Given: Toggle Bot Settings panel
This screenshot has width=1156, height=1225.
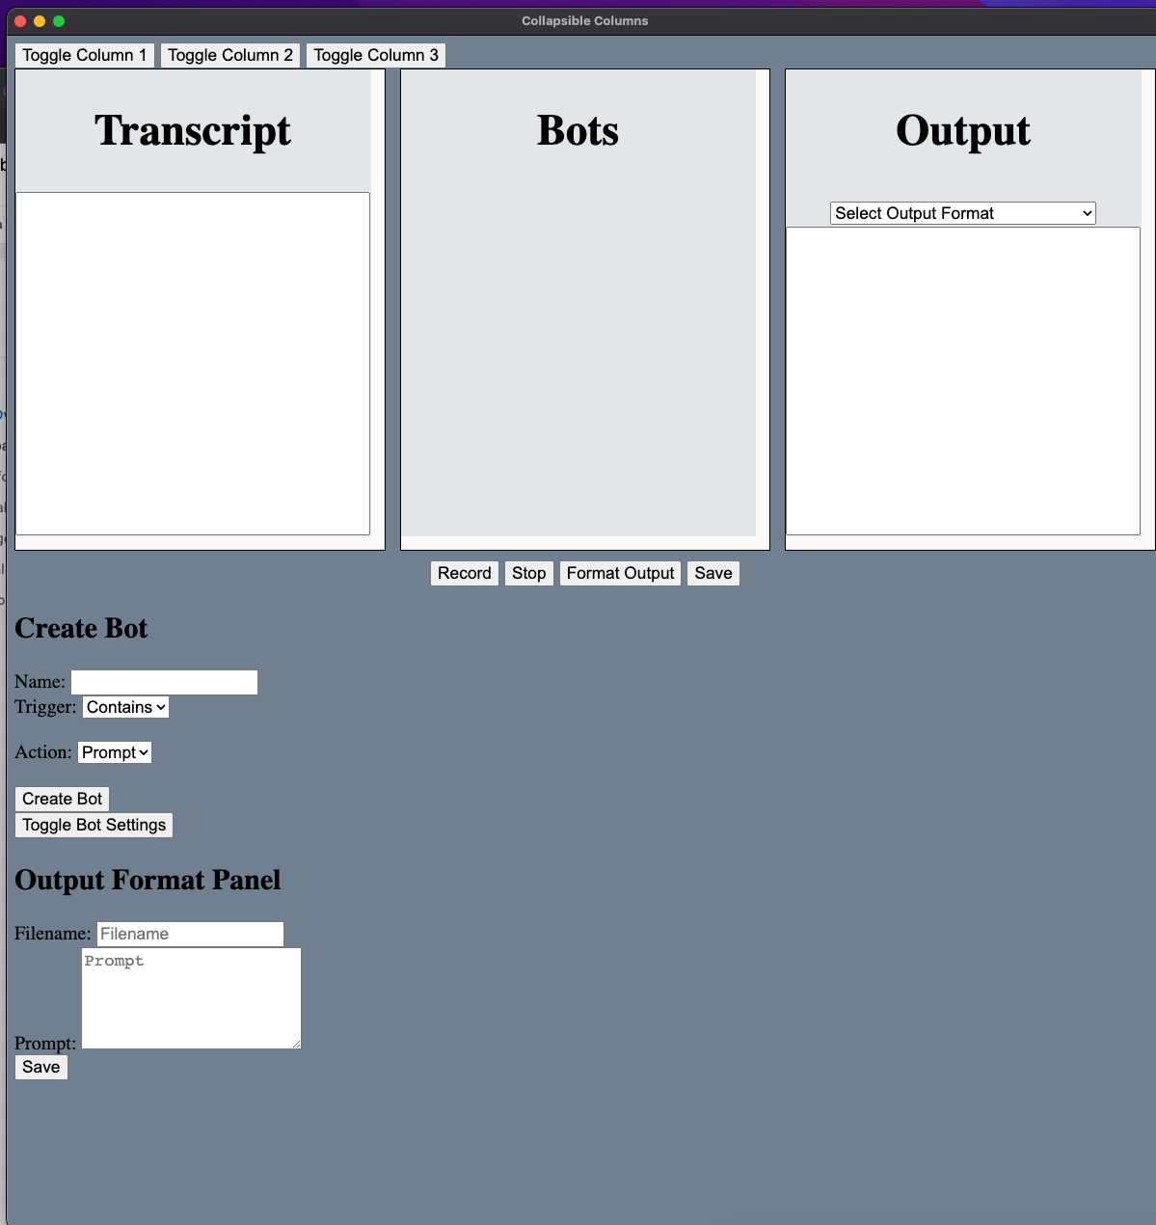Looking at the screenshot, I should [x=94, y=825].
